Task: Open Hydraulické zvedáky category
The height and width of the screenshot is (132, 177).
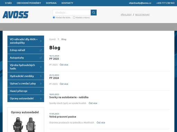Action: (26, 76)
